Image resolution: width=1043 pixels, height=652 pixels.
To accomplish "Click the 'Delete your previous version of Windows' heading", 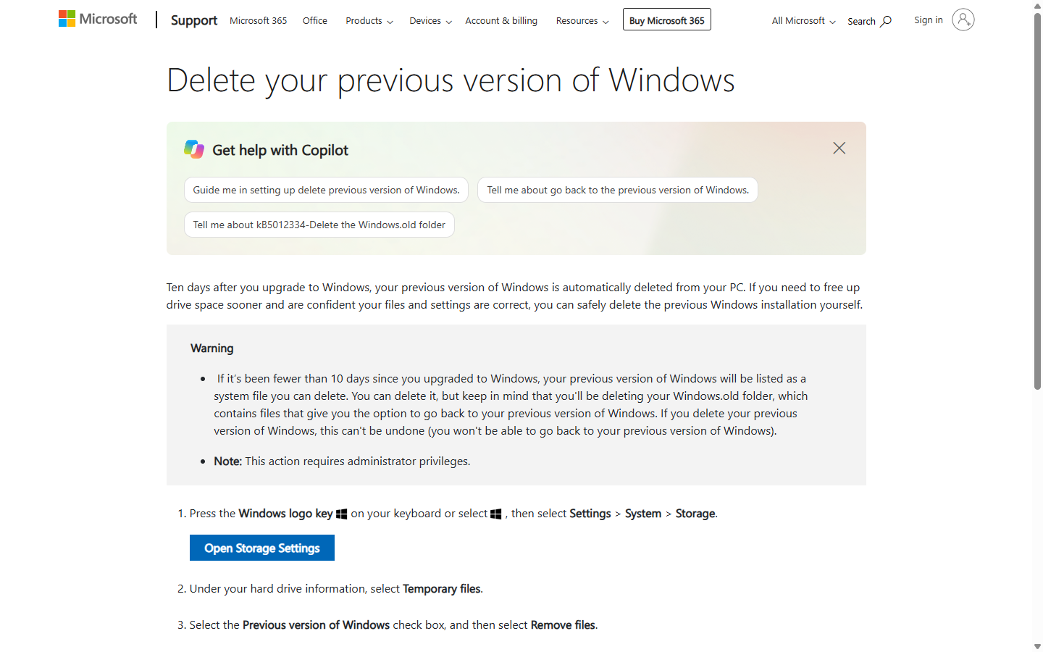I will 451,80.
